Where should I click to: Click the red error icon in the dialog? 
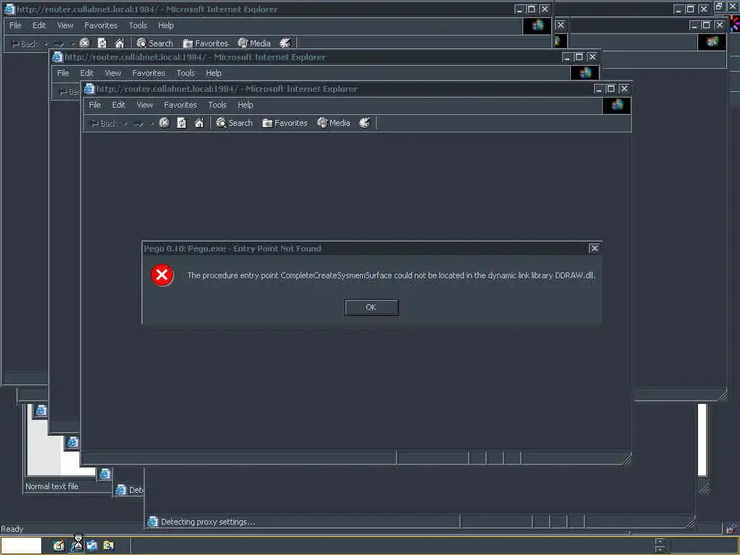pos(162,275)
